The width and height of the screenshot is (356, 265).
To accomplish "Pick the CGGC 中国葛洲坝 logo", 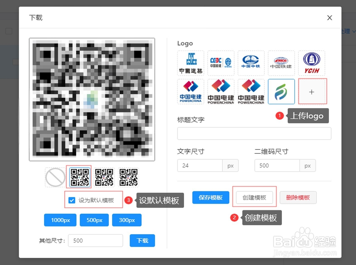I will coord(221,63).
